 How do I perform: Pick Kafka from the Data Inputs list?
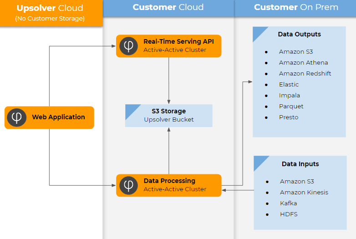288,203
